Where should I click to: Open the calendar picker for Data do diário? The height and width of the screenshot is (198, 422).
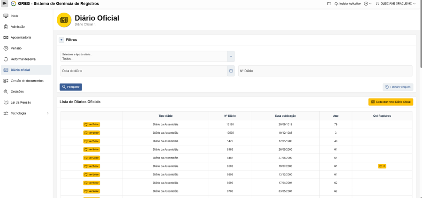pos(231,71)
